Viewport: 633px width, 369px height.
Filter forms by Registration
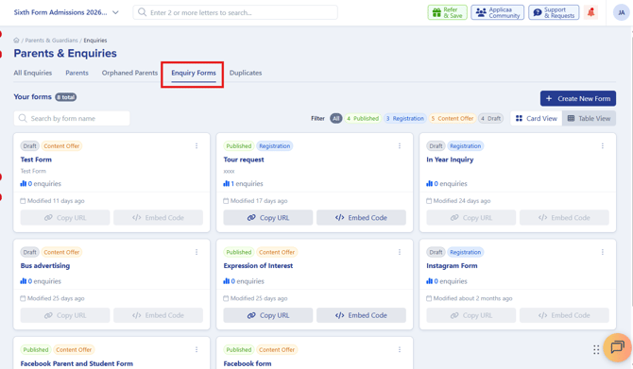(x=405, y=119)
